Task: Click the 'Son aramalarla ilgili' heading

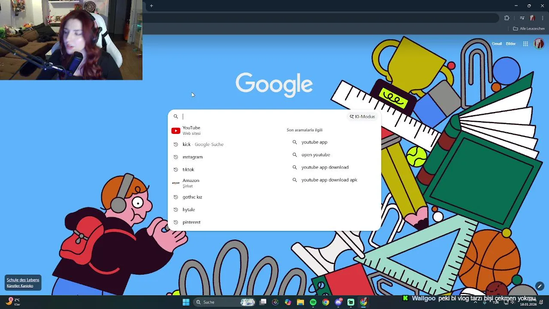Action: 305,130
